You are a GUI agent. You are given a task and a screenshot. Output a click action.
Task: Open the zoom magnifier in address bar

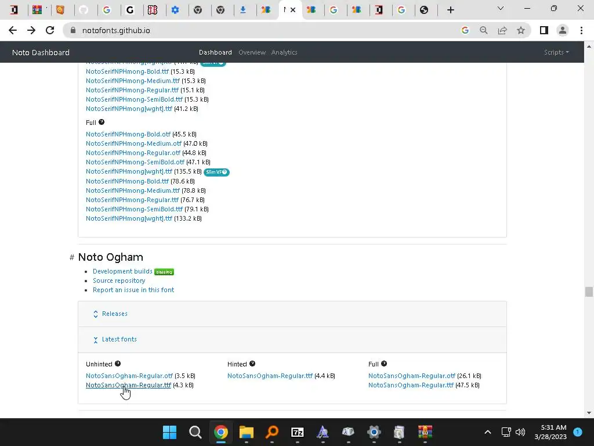point(484,30)
